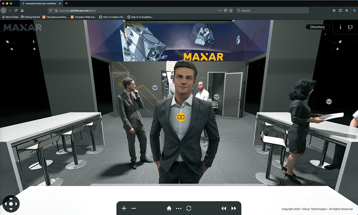Click the navigation pad control bottom-left
The height and width of the screenshot is (215, 358).
tap(11, 203)
